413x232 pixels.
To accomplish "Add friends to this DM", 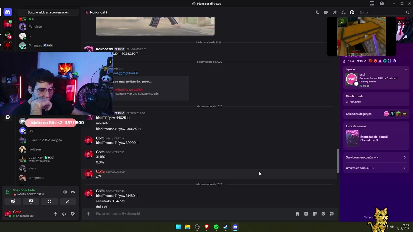I will tap(343, 12).
